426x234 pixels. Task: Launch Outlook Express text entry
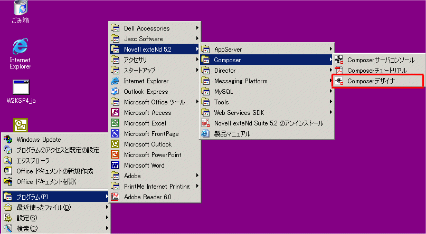146,92
